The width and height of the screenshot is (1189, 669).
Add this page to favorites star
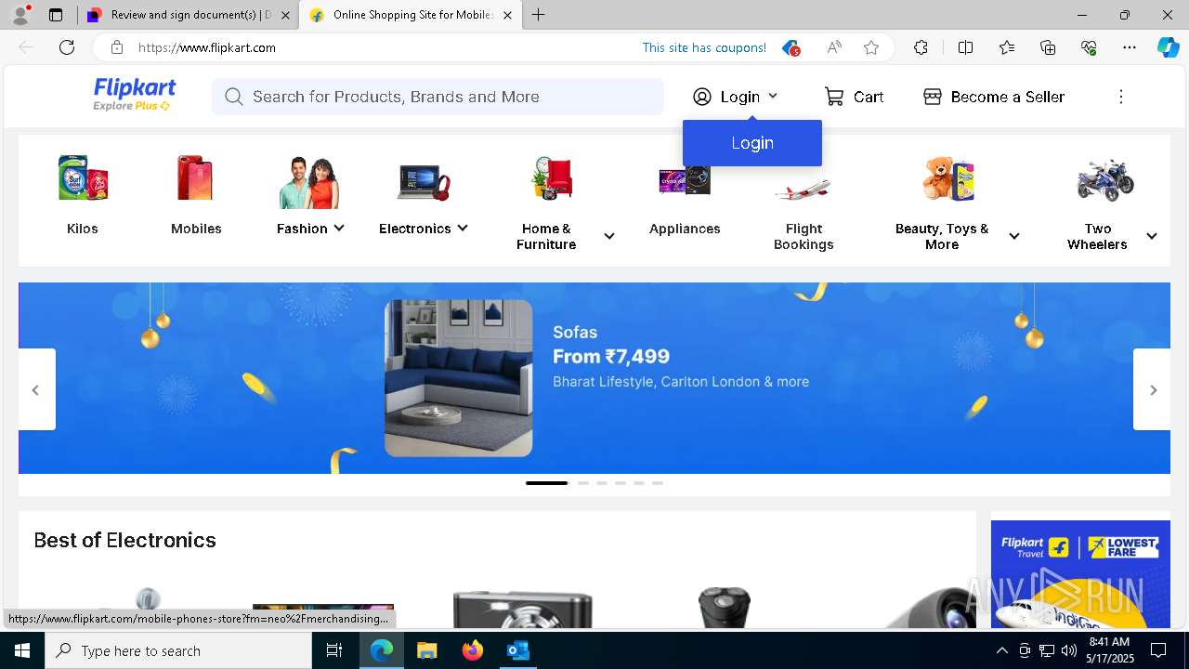click(x=871, y=47)
